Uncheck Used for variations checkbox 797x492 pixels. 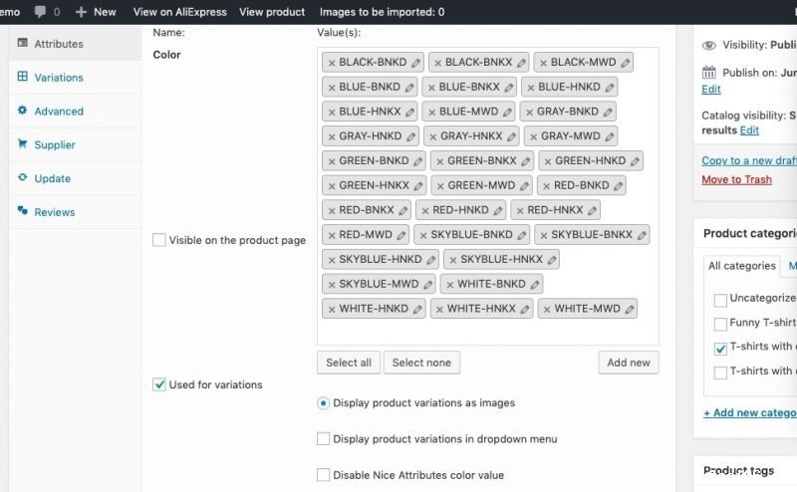[159, 384]
